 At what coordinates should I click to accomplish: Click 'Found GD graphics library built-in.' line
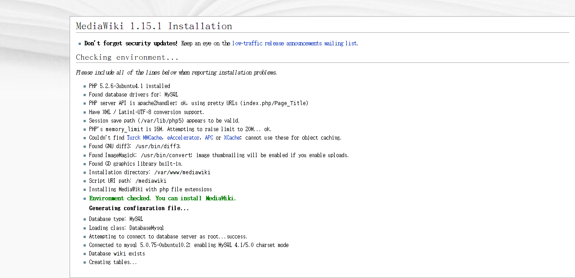[x=136, y=164]
